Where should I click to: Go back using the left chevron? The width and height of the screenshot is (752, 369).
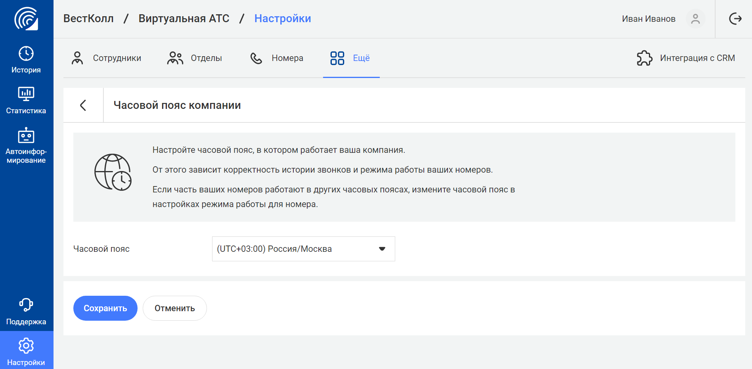pos(83,105)
